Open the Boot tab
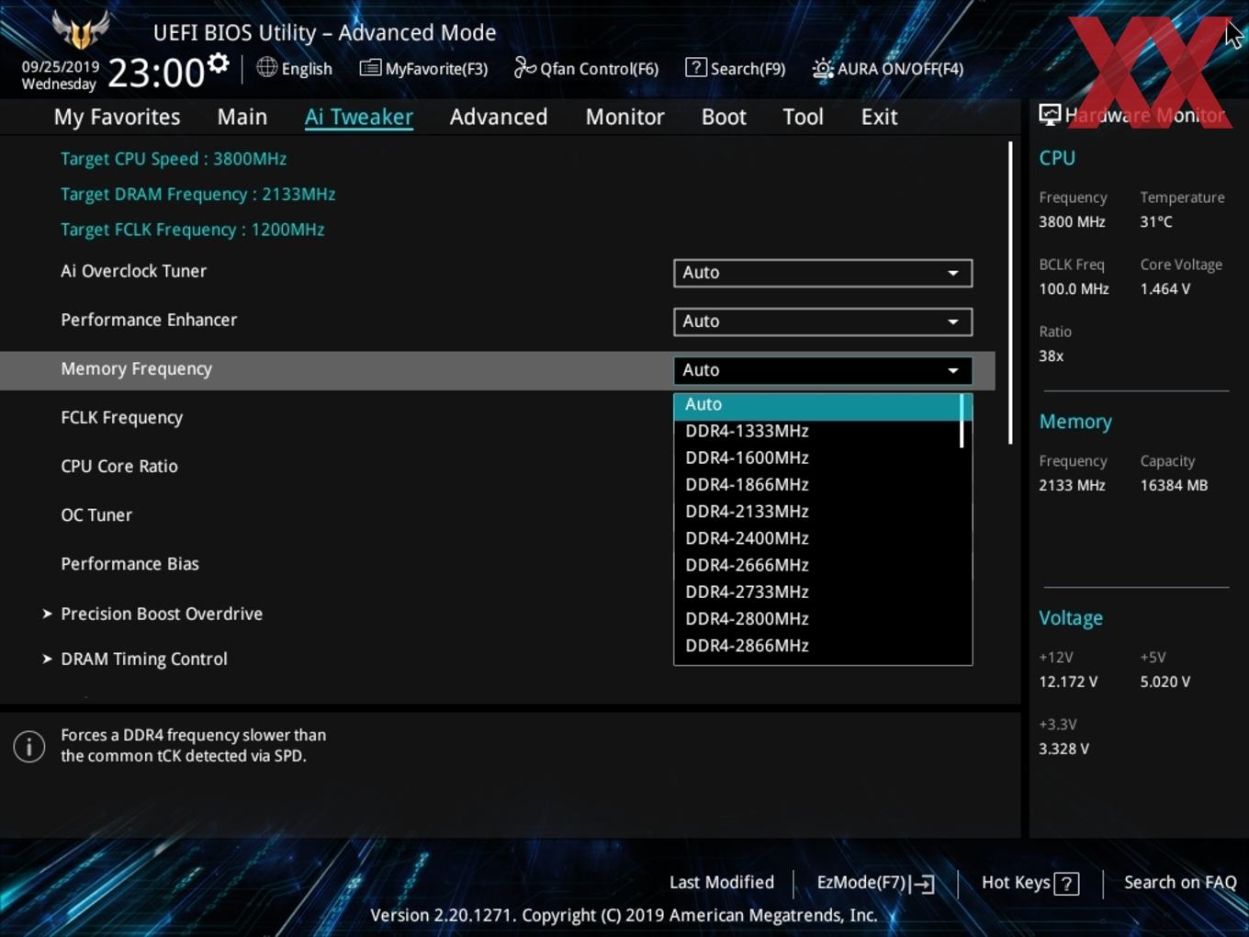Viewport: 1249px width, 937px height. [x=724, y=117]
